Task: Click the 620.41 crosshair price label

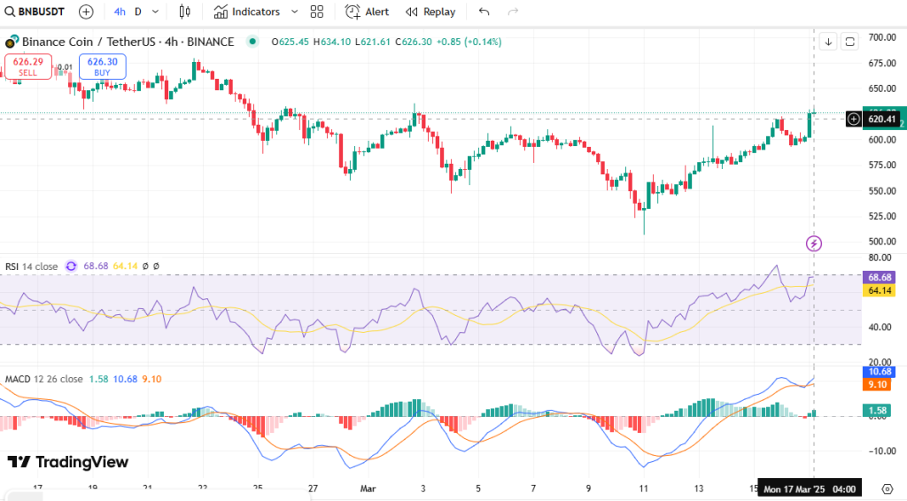Action: (882, 119)
